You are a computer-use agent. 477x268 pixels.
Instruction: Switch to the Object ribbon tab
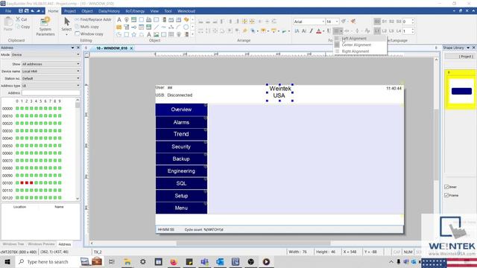coord(87,11)
